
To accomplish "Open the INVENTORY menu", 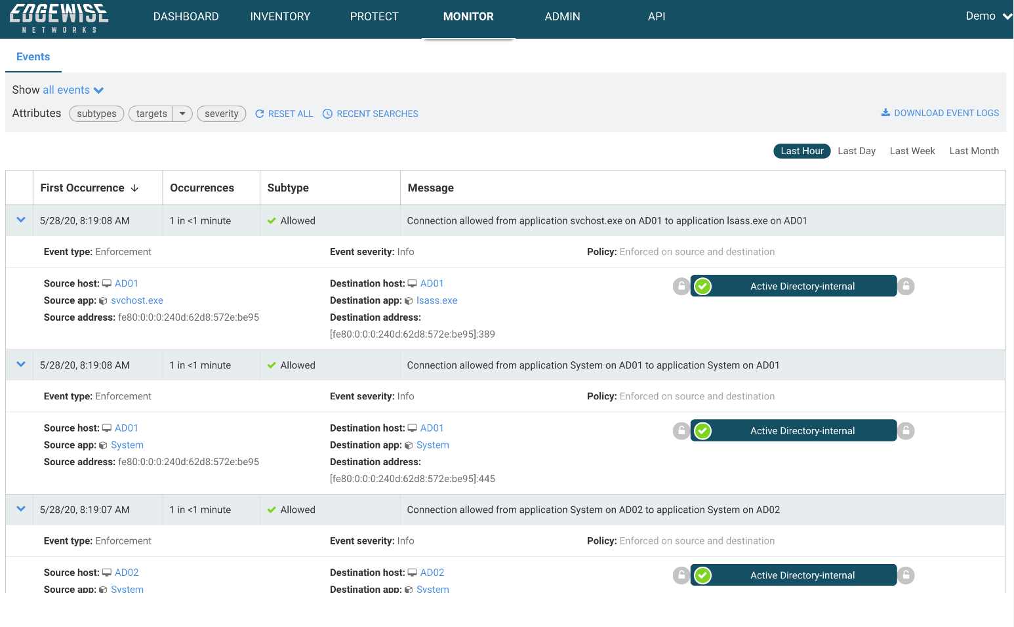I will point(280,16).
